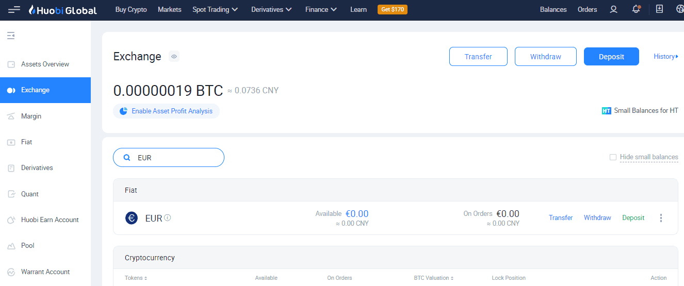
Task: Click the On Orders €0.00 value
Action: tap(508, 213)
